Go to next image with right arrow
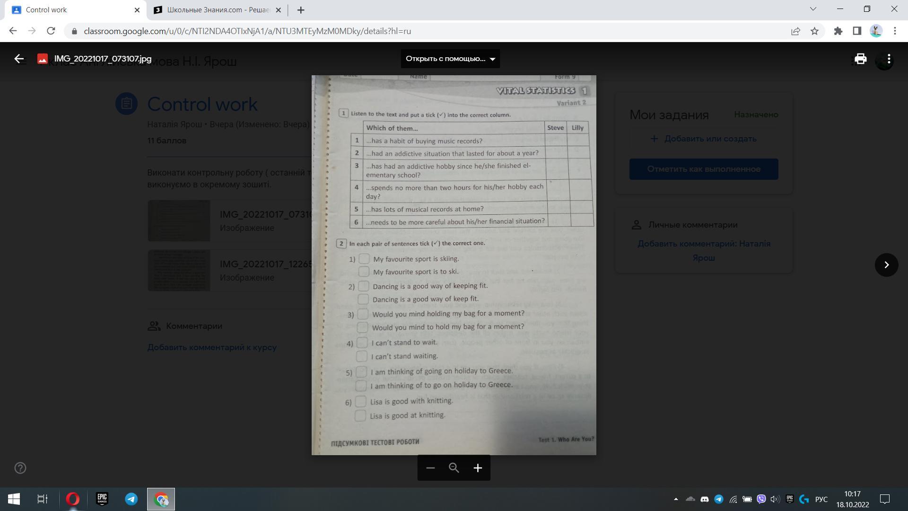Image resolution: width=908 pixels, height=511 pixels. [886, 265]
